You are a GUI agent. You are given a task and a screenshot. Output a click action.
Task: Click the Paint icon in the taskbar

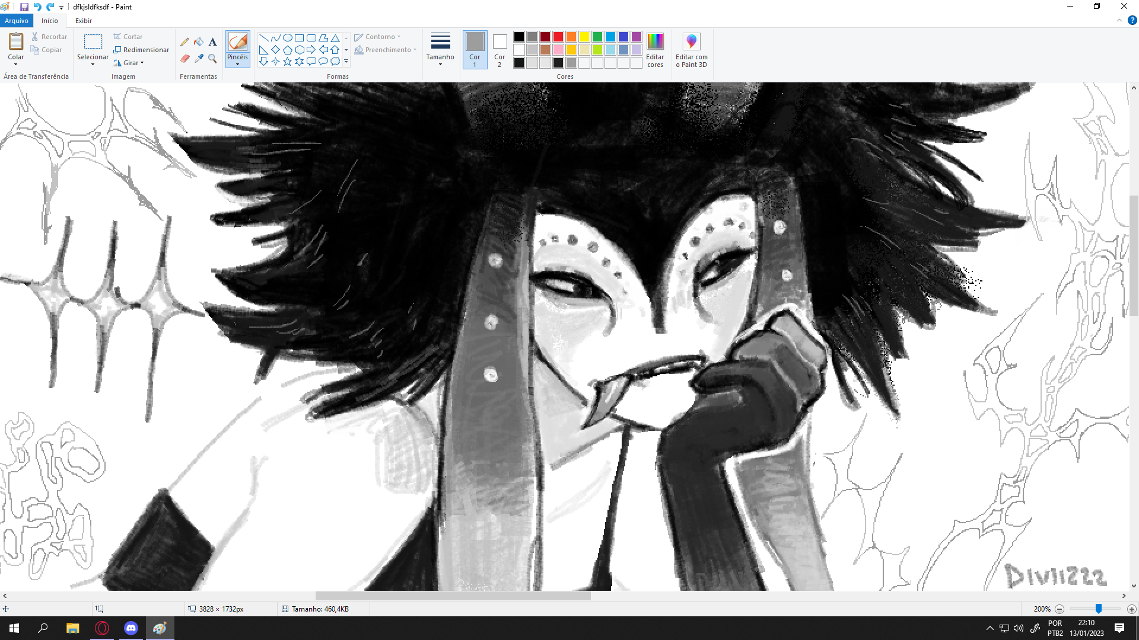point(160,628)
